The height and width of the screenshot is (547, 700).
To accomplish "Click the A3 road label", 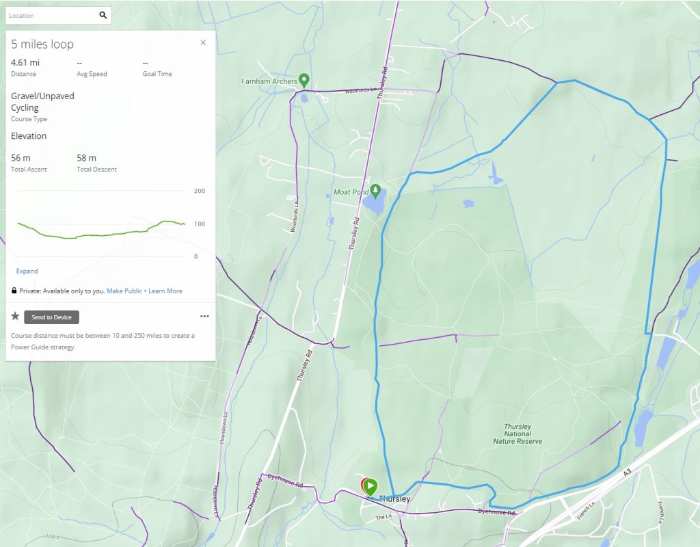I will coord(628,472).
